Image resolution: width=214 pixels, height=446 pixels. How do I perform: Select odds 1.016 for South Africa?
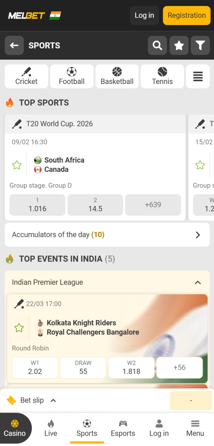pos(37,205)
